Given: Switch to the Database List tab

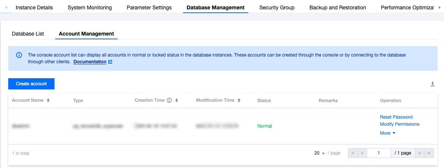Looking at the screenshot, I should 28,34.
